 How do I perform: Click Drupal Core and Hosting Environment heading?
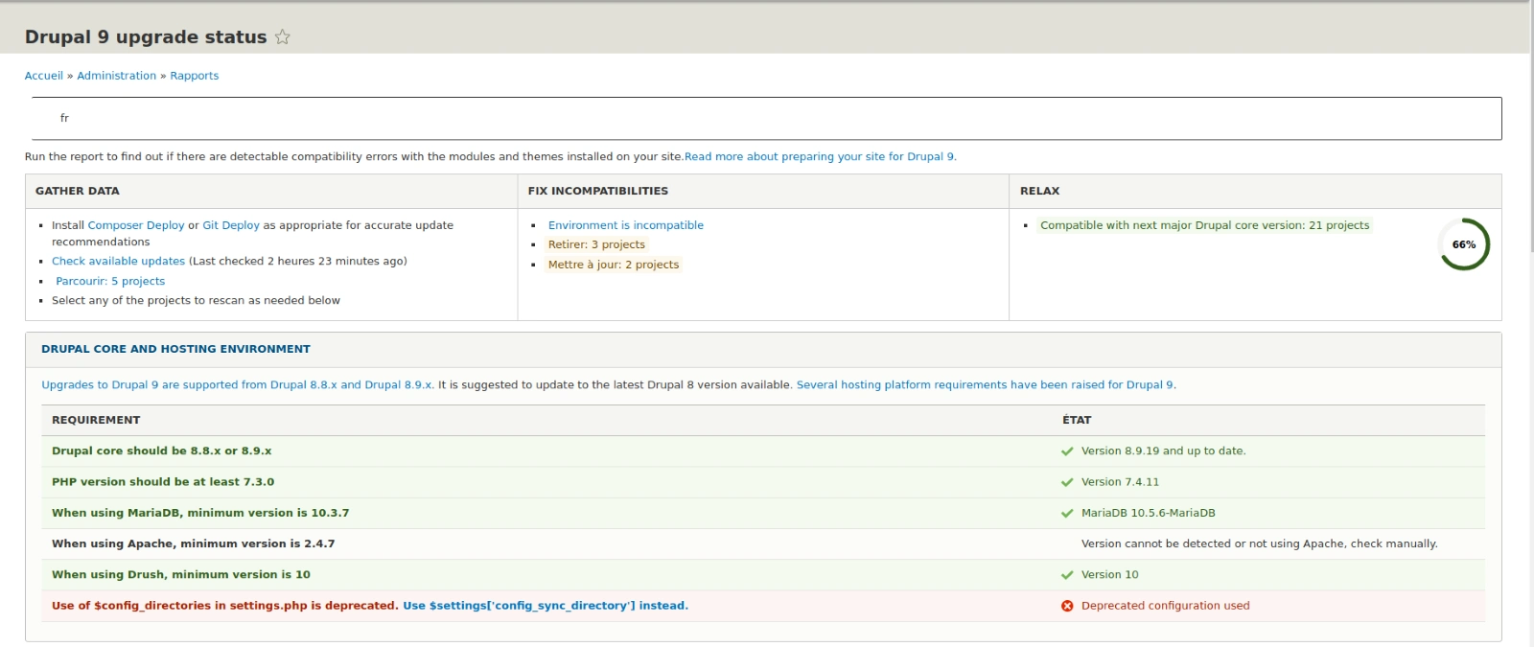[x=175, y=349]
